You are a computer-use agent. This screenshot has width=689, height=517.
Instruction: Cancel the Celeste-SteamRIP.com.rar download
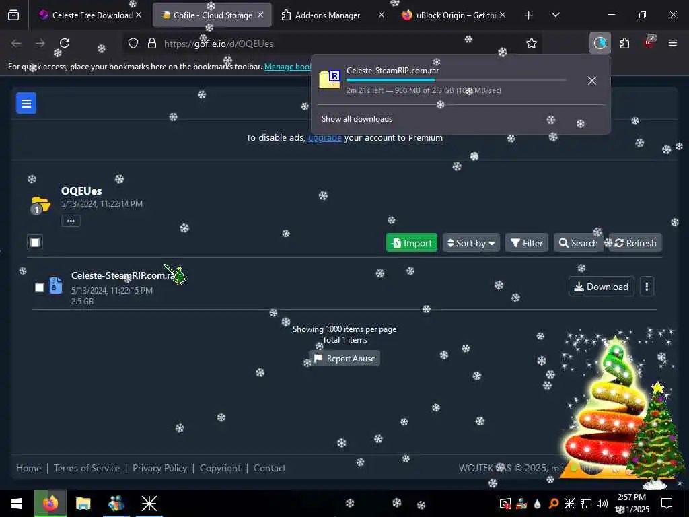point(592,81)
